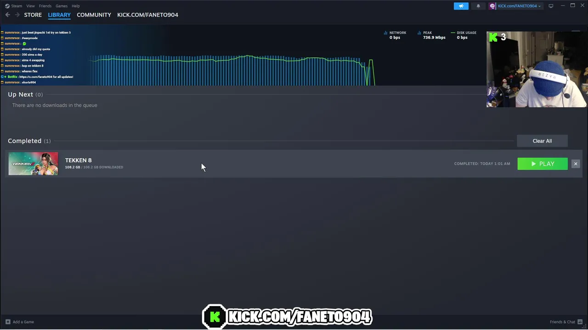
Task: Click 'There are no downloads in the queue'
Action: click(x=55, y=105)
